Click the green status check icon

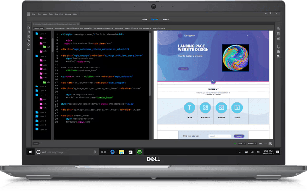[x=235, y=143]
